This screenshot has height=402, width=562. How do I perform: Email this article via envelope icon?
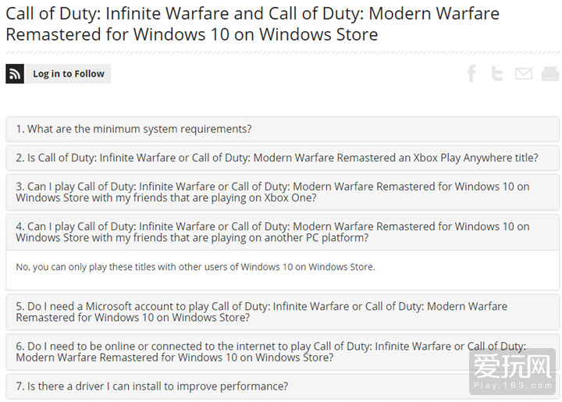(x=523, y=74)
